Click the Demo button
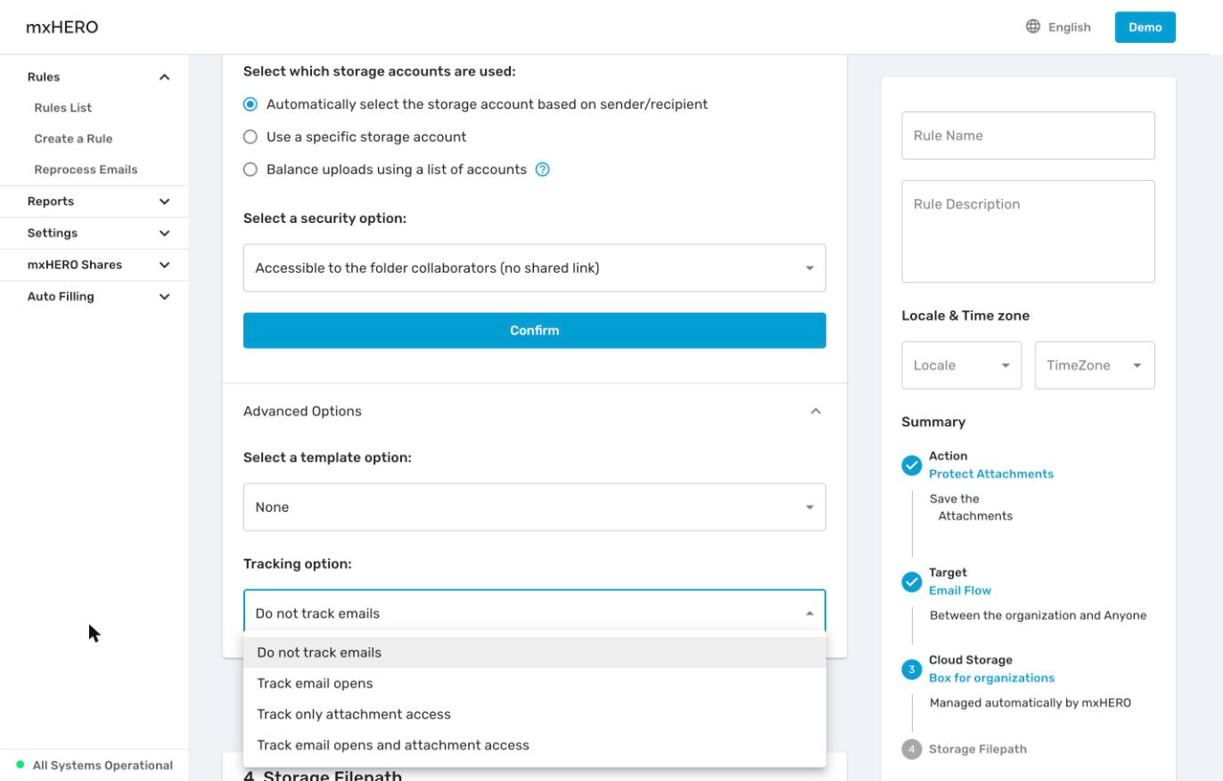This screenshot has height=781, width=1223. click(x=1145, y=27)
